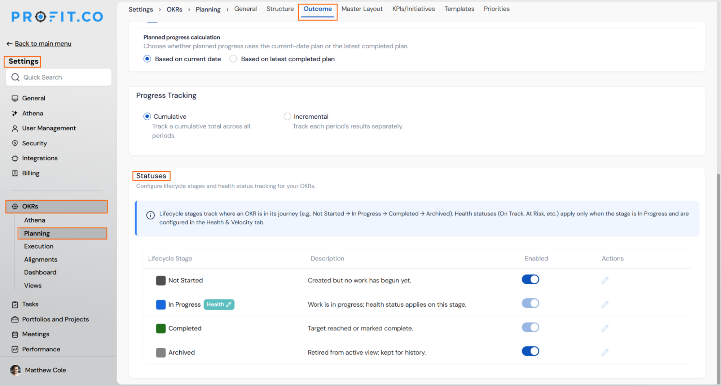
Task: Click the Performance chart icon
Action: (15, 349)
